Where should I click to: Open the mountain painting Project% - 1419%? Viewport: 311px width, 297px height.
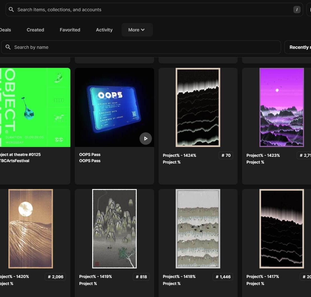pyautogui.click(x=114, y=229)
